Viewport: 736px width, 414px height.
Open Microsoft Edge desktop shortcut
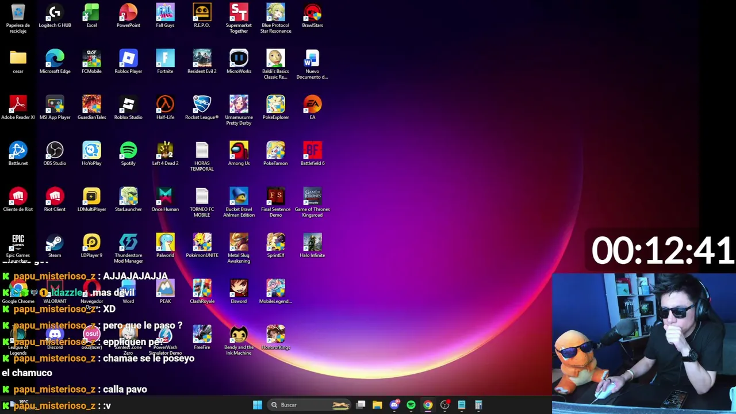coord(55,62)
